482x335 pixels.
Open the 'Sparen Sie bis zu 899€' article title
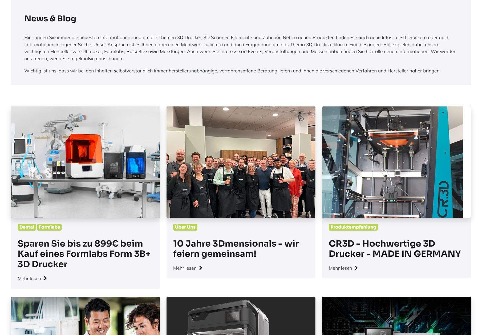84,254
